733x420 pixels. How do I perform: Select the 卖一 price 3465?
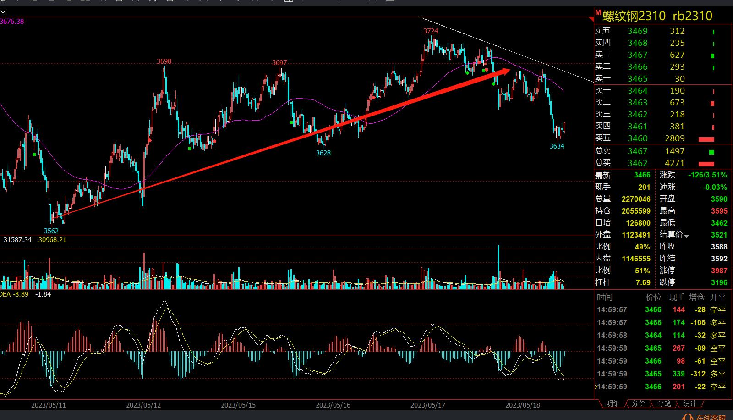click(638, 79)
